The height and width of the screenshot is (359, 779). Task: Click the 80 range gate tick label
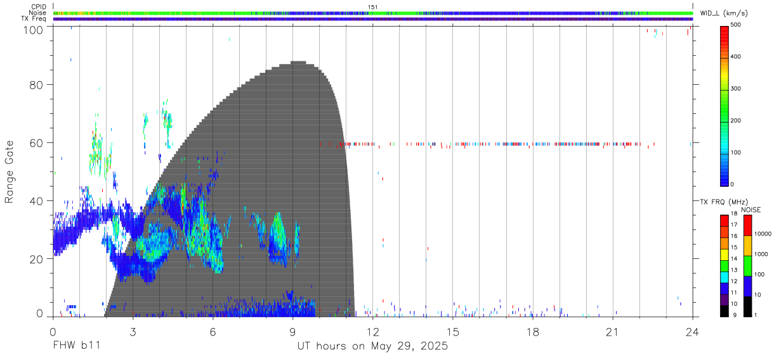click(x=37, y=85)
